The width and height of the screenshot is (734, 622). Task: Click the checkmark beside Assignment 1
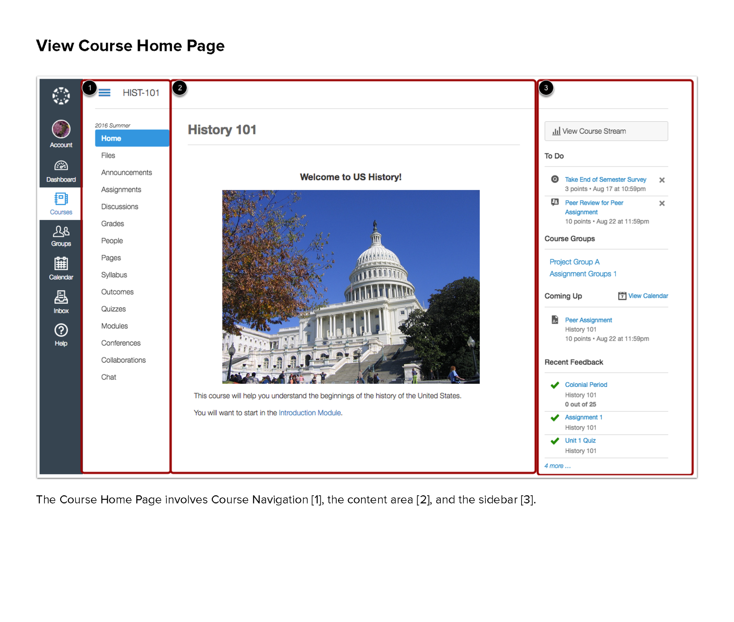coord(555,418)
